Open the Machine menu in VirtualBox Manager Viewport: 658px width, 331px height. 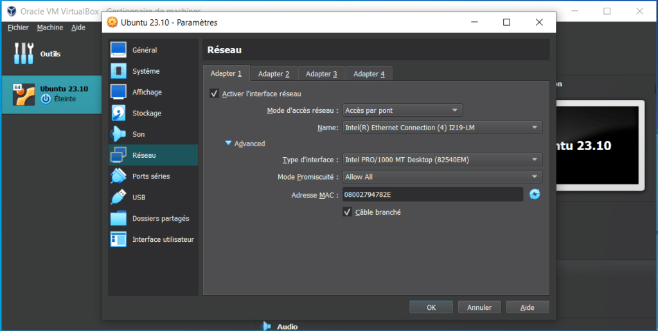pyautogui.click(x=50, y=28)
